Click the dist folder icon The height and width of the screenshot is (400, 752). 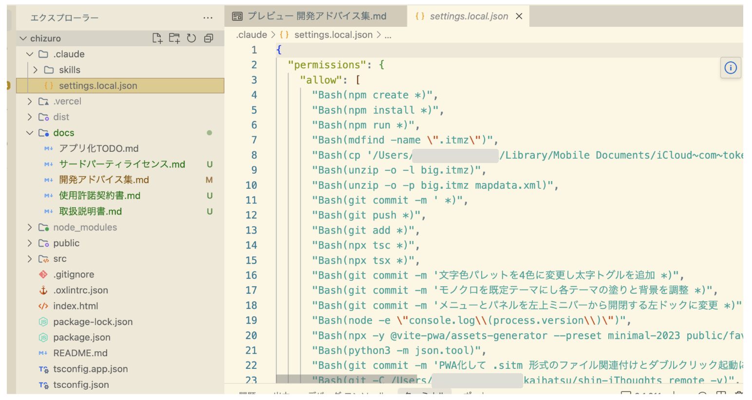tap(43, 117)
